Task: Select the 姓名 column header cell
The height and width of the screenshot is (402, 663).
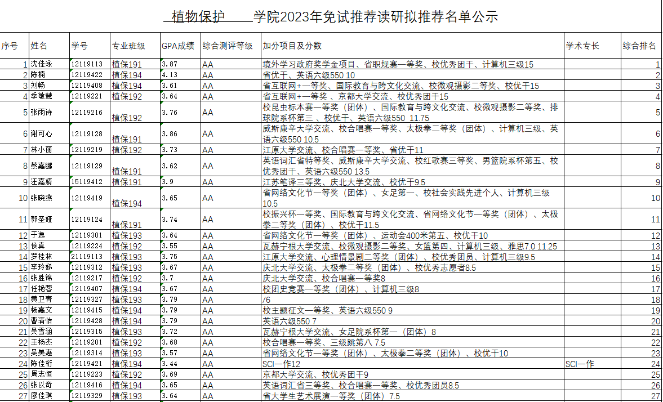Action: click(x=48, y=46)
